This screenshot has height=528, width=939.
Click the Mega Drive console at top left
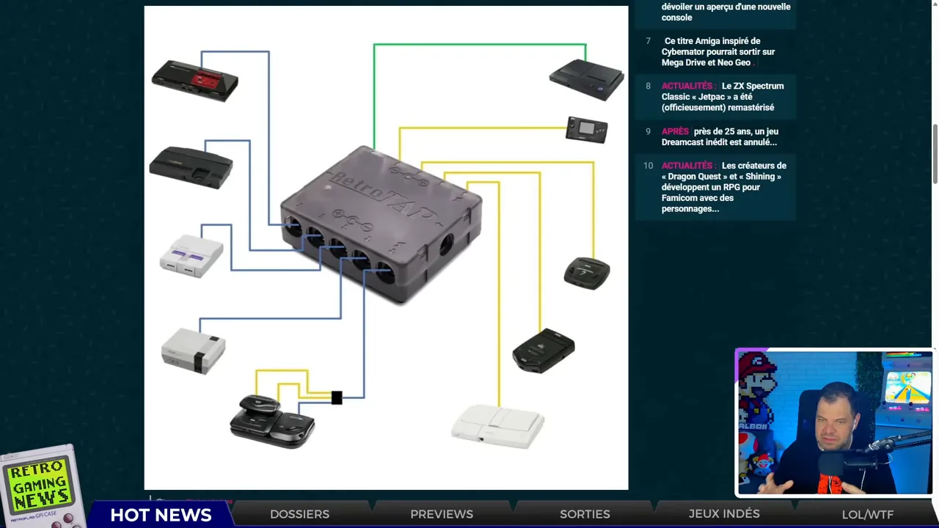click(194, 81)
